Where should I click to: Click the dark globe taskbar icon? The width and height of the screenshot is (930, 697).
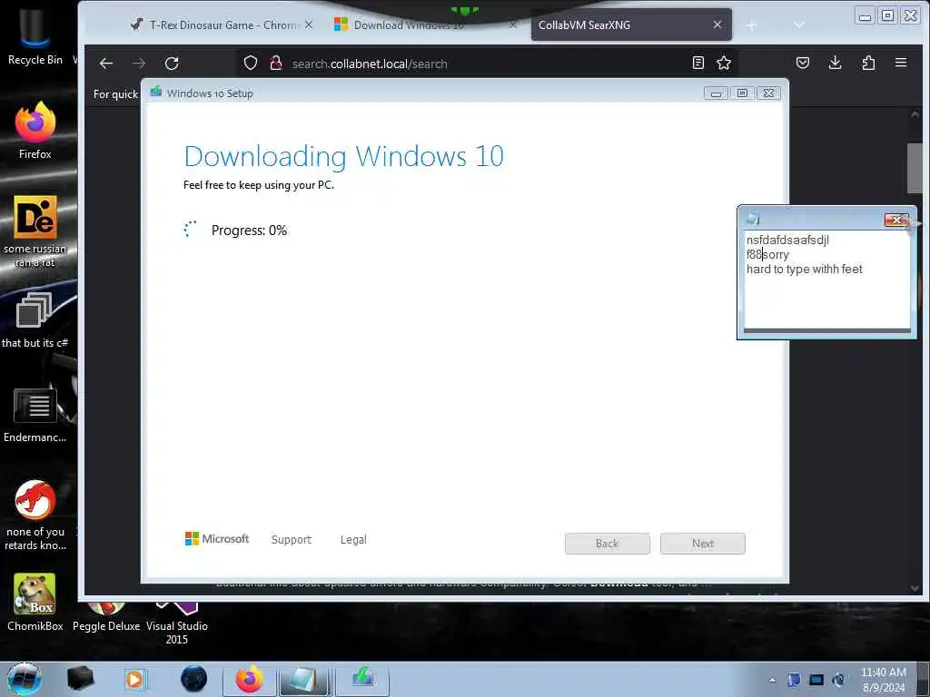193,679
